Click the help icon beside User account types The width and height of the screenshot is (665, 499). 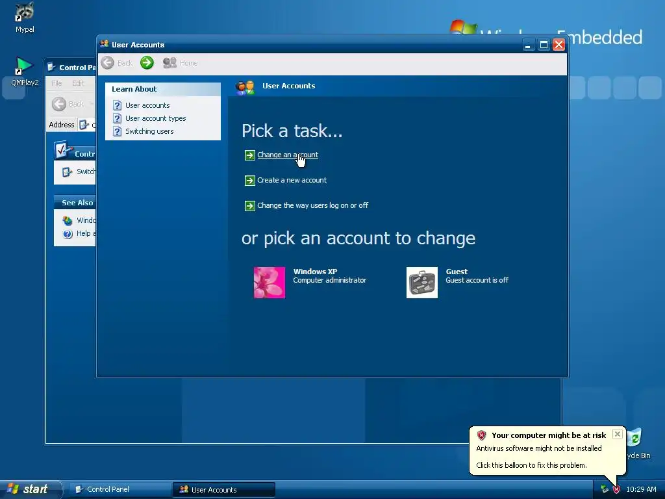point(117,118)
